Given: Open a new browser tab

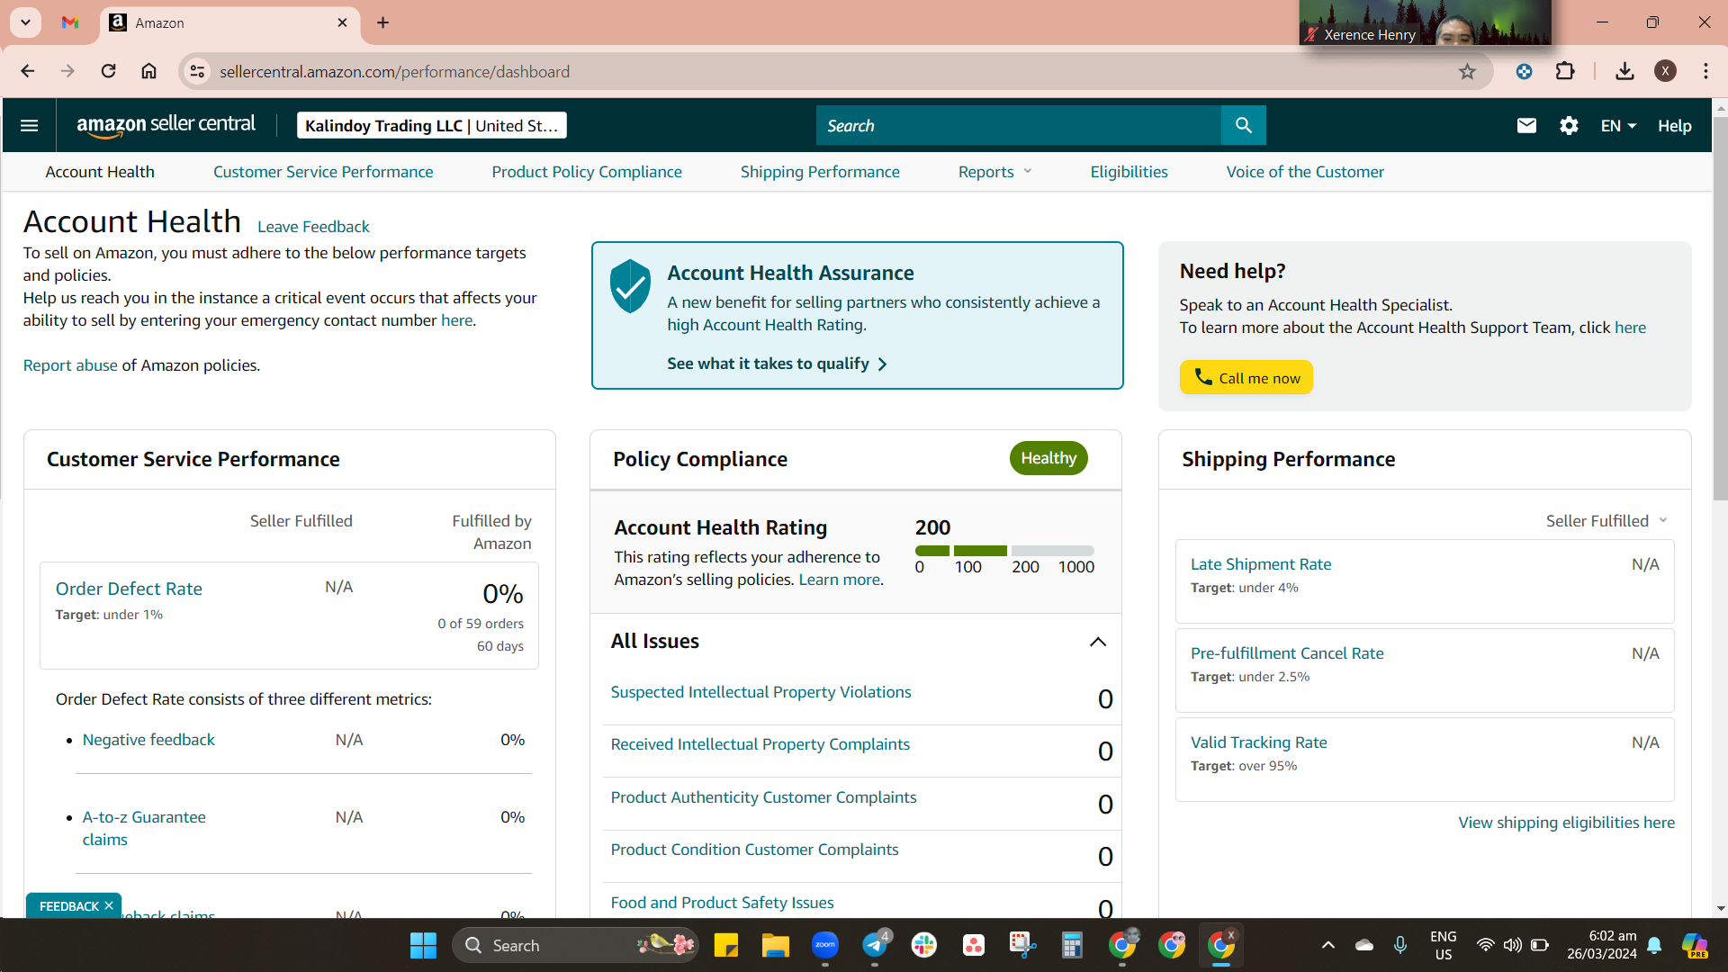Looking at the screenshot, I should click(x=382, y=22).
